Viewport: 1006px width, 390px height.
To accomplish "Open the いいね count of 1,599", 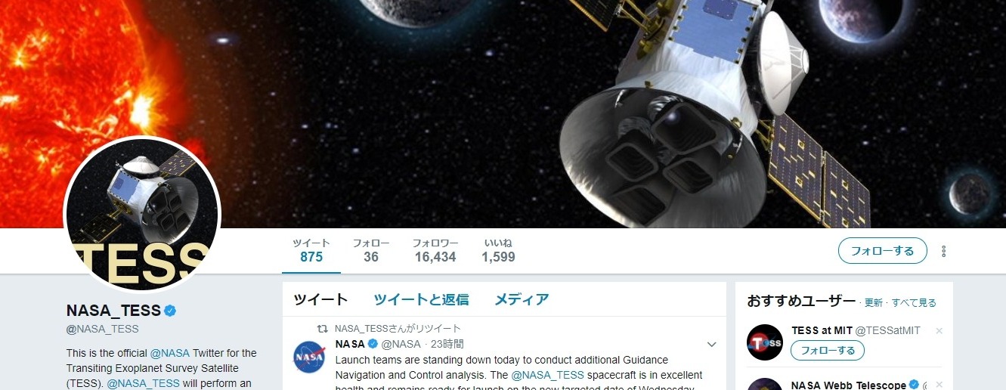I will pos(498,250).
